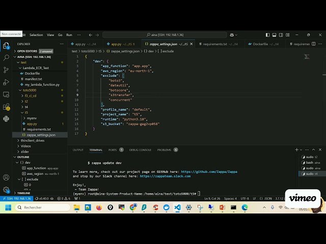Open the Go menu
The width and height of the screenshot is (326, 244).
(x=60, y=35)
